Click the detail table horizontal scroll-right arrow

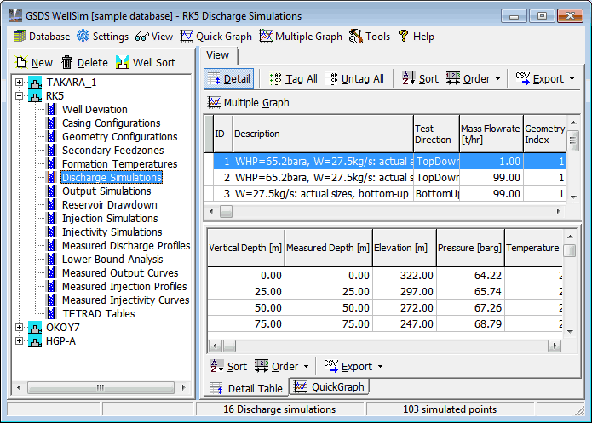point(555,346)
